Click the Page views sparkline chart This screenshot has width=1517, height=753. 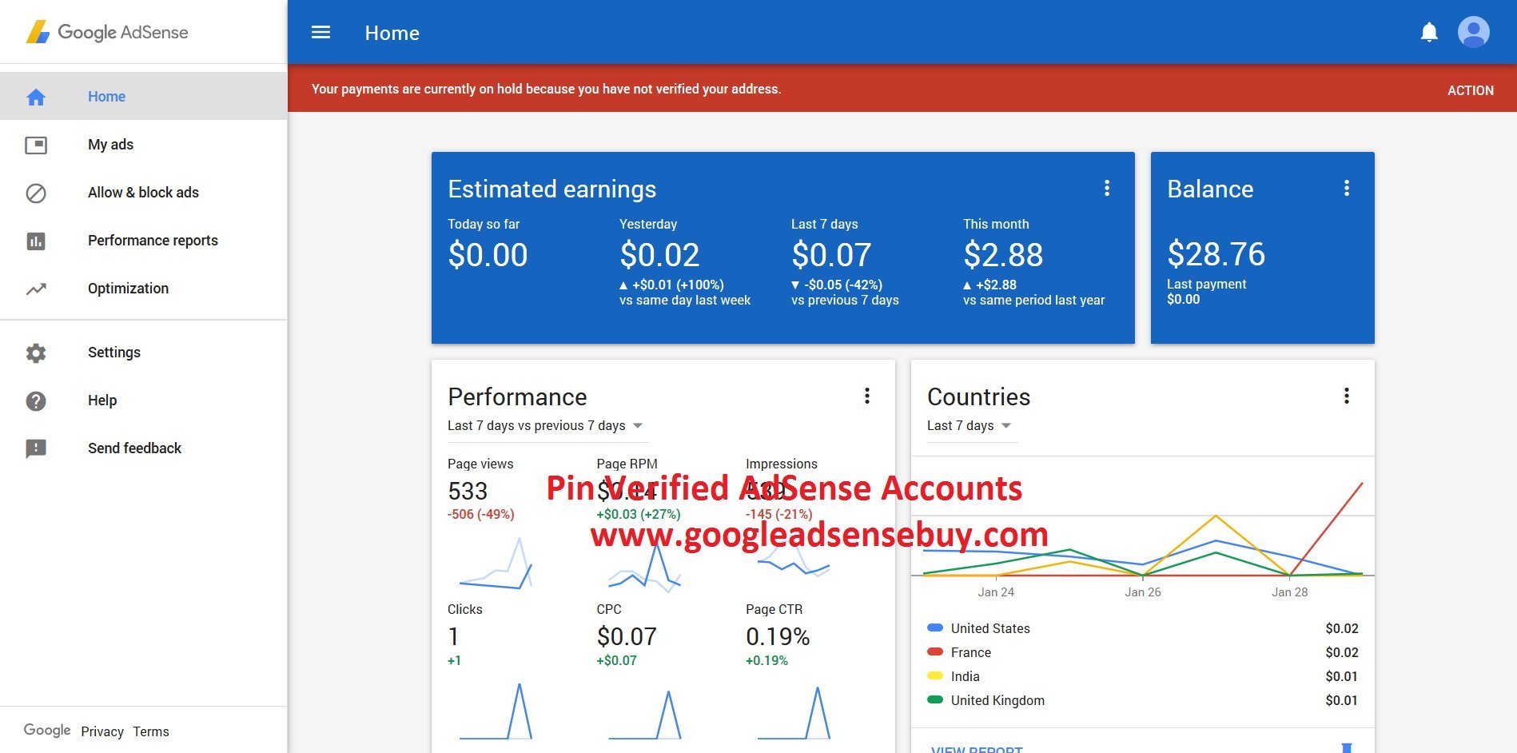(496, 565)
